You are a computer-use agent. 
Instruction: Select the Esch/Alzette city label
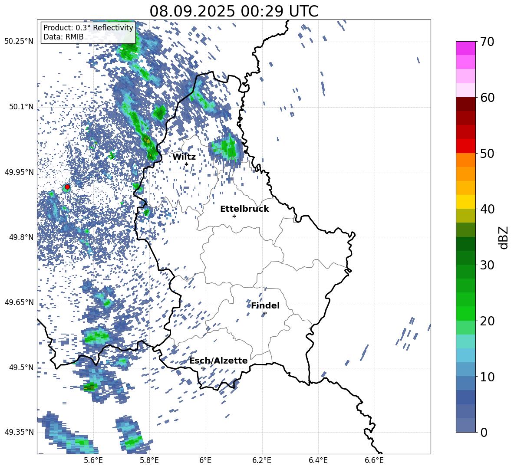pyautogui.click(x=219, y=361)
